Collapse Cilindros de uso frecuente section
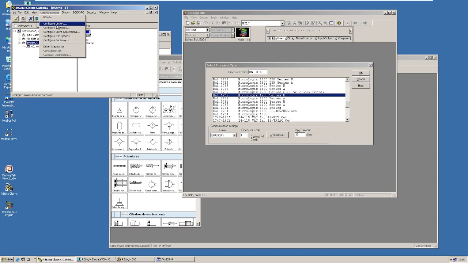 (126, 214)
